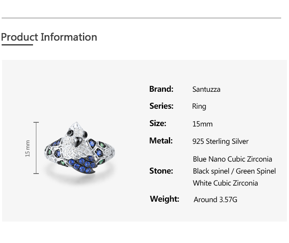The width and height of the screenshot is (289, 243).
Task: Select the Series label
Action: tap(161, 106)
